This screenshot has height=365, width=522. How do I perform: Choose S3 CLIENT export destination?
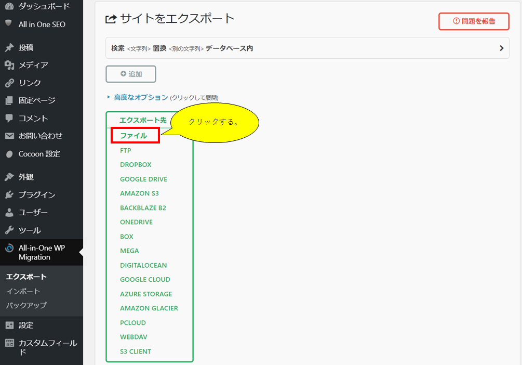135,351
